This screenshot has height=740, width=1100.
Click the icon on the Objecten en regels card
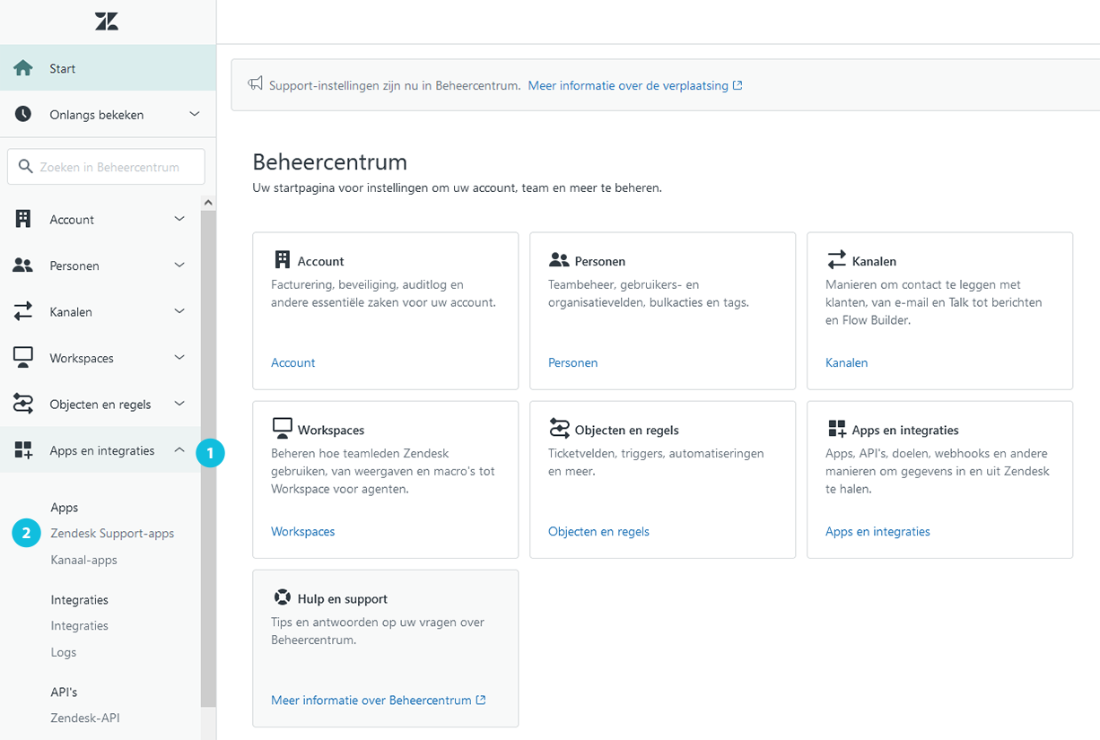pos(559,429)
